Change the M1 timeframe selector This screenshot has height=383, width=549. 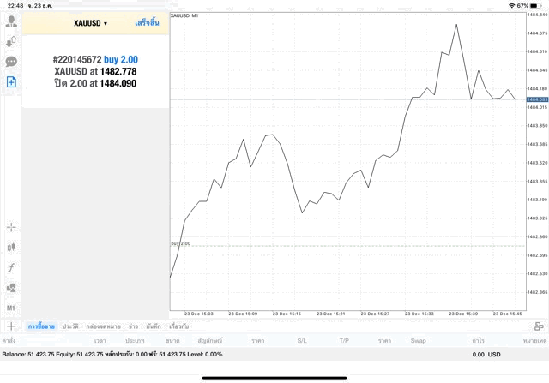tap(11, 308)
